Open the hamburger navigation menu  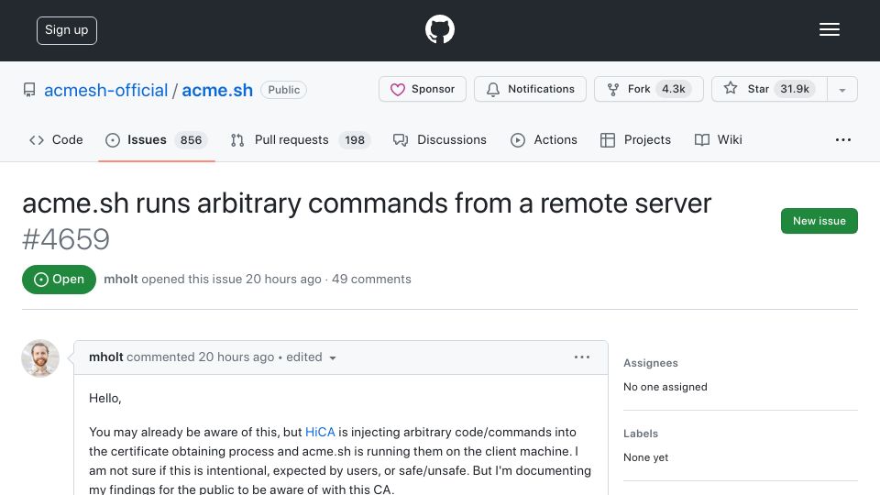click(829, 29)
